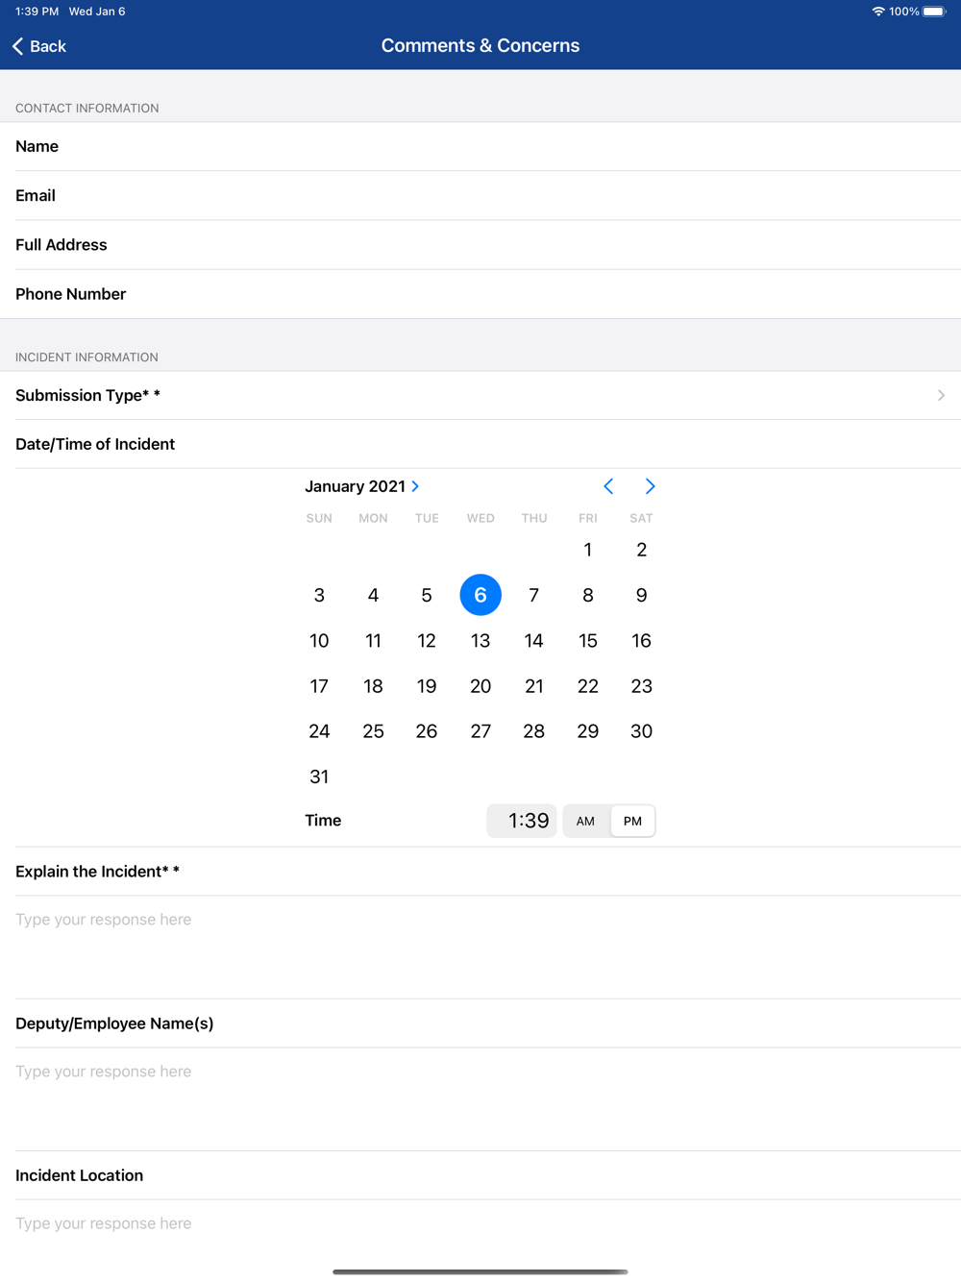
Task: Pick date 23 in January
Action: 642,686
